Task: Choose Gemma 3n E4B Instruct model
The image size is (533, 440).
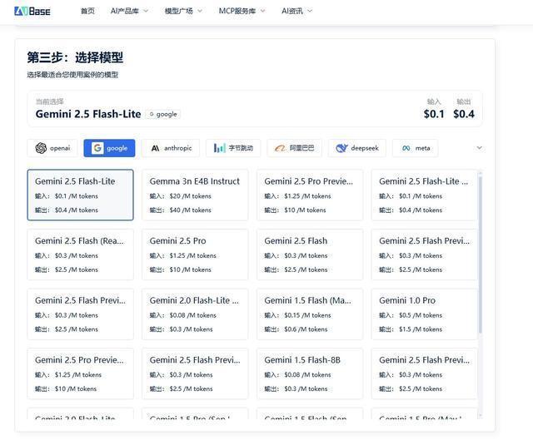Action: click(x=195, y=195)
